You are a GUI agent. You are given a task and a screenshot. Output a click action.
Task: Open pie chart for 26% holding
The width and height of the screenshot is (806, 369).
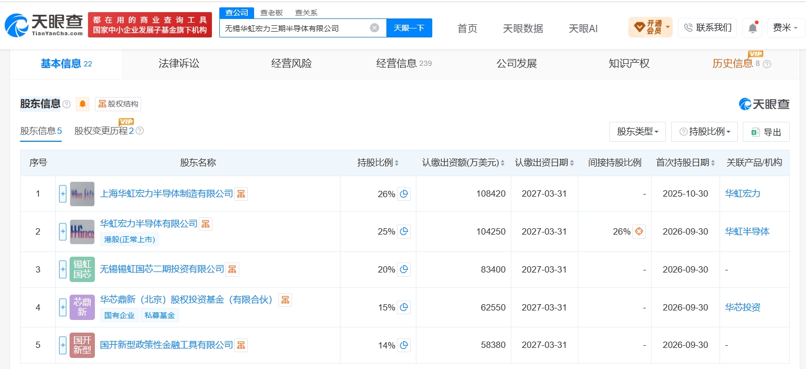click(x=404, y=194)
